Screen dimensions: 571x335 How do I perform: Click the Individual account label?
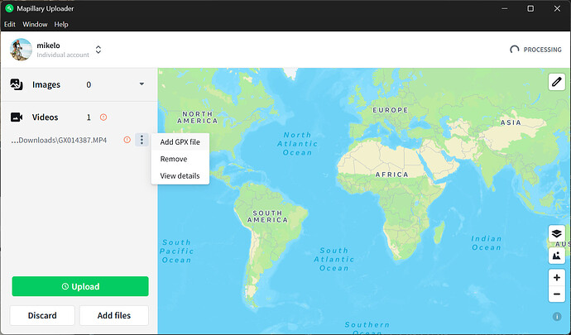click(63, 55)
